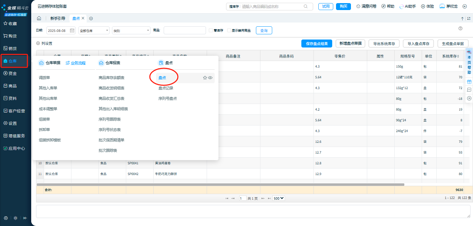Image resolution: width=473 pixels, height=226 pixels.
Task: Click the 保存盘点结果 button
Action: click(317, 44)
